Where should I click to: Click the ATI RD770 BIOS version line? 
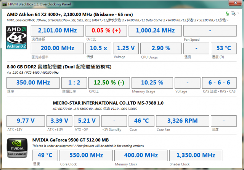click(x=95, y=109)
